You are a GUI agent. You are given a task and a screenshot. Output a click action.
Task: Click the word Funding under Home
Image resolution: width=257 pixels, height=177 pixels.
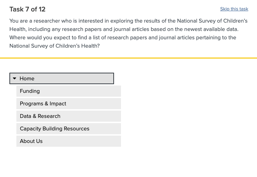30,91
